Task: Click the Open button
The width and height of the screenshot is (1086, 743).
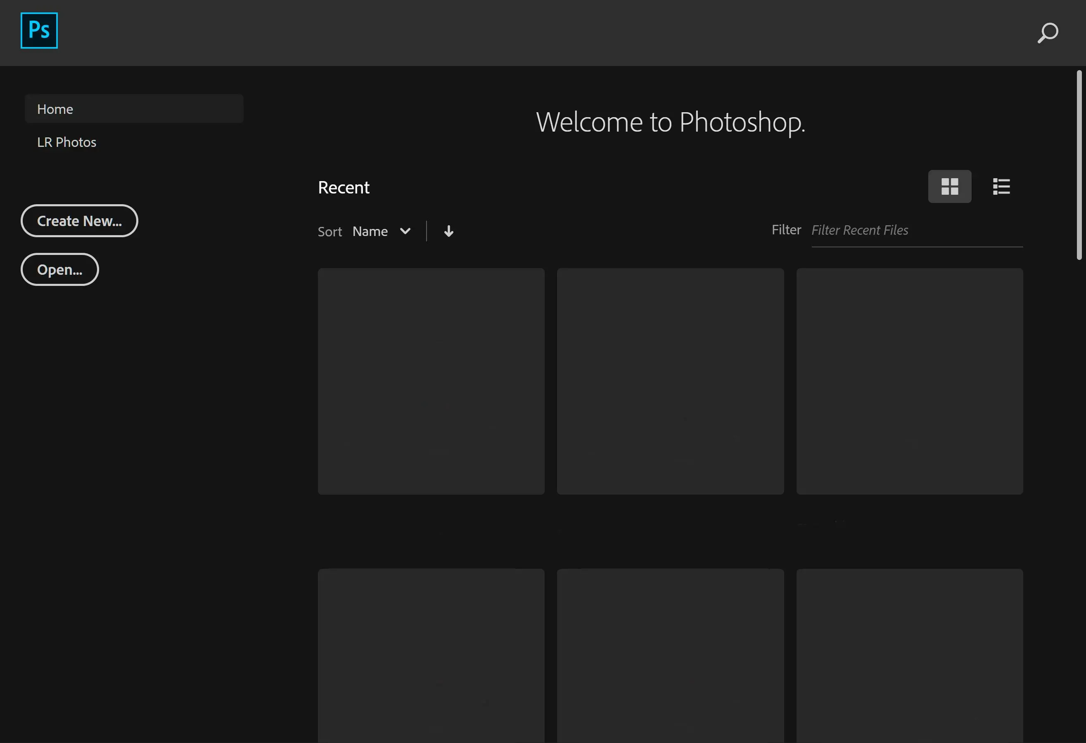Action: [59, 269]
